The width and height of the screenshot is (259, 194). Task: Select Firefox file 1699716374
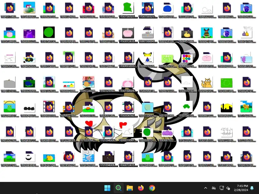click(x=89, y=35)
